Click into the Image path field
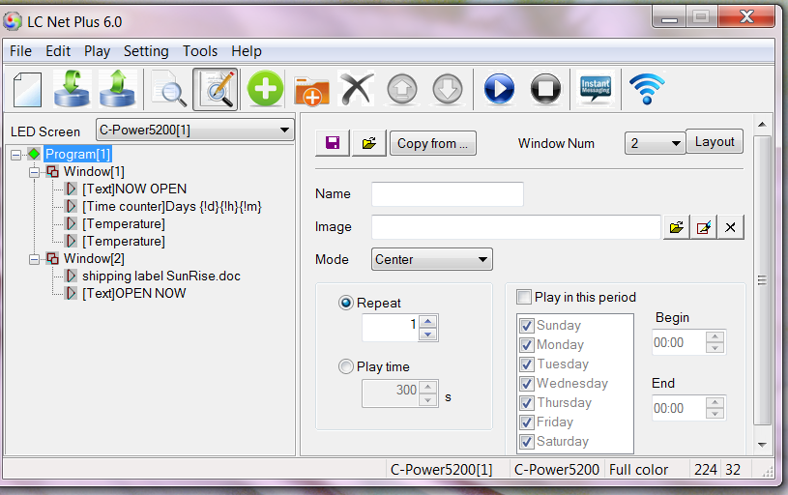Screen dimensions: 788x495 click(x=516, y=227)
